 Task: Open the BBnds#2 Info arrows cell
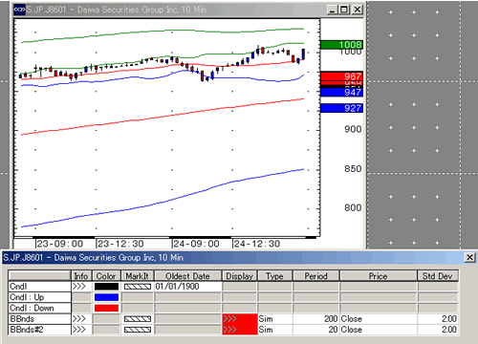(x=82, y=330)
